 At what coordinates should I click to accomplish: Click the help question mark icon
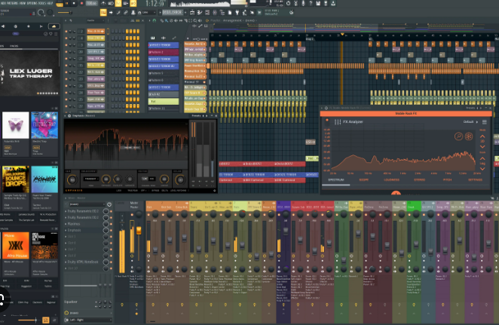[311, 3]
